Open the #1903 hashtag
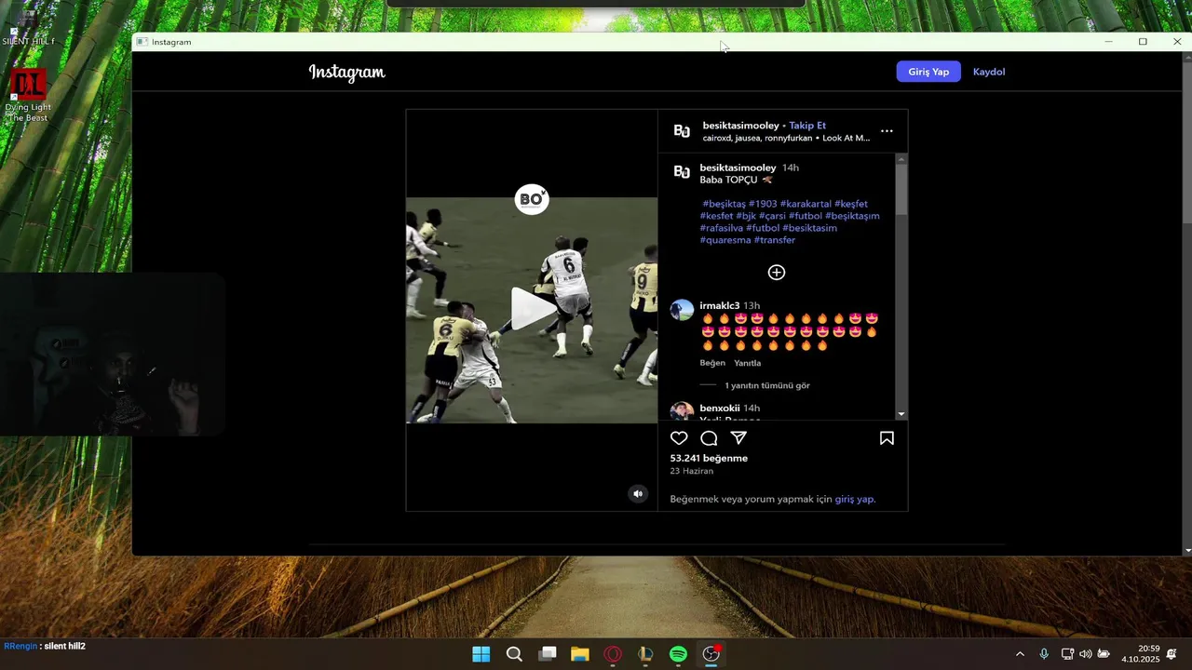The width and height of the screenshot is (1192, 670). (x=763, y=204)
